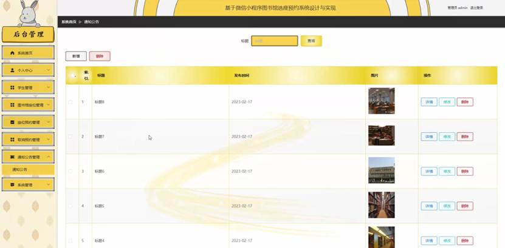Open the thumbnail image of row 标题6
The height and width of the screenshot is (248, 505).
coord(381,170)
